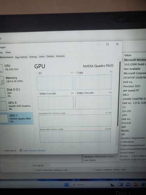Image resolution: width=146 pixels, height=195 pixels.
Task: Select the 07G3GR value row
Action: click(126, 123)
